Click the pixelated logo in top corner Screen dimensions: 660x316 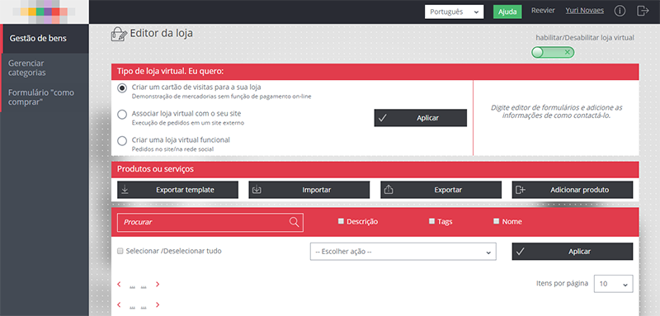[45, 12]
